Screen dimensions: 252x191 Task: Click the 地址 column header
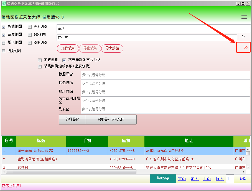(189, 141)
